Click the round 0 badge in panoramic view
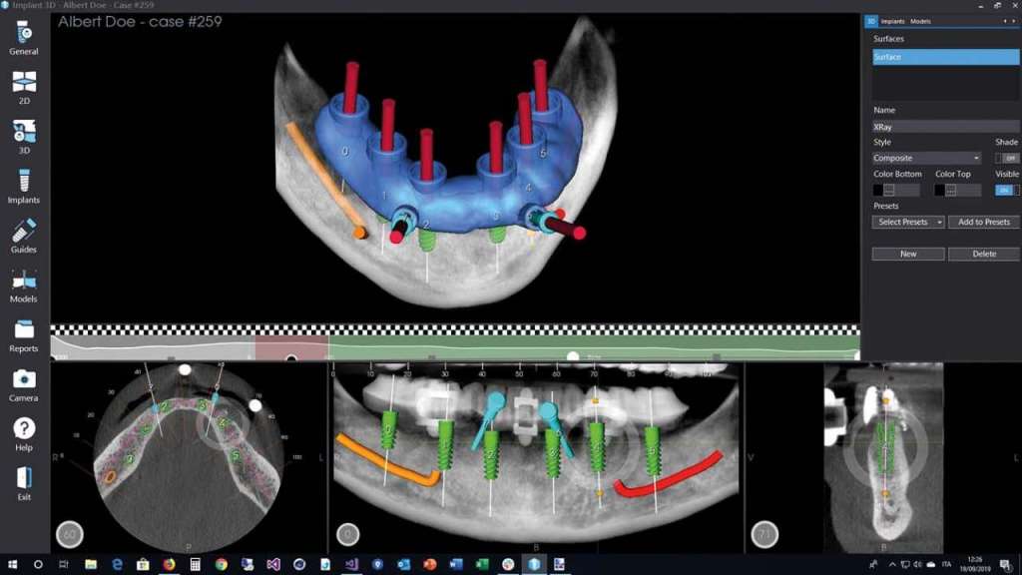Image resolution: width=1022 pixels, height=575 pixels. click(348, 535)
